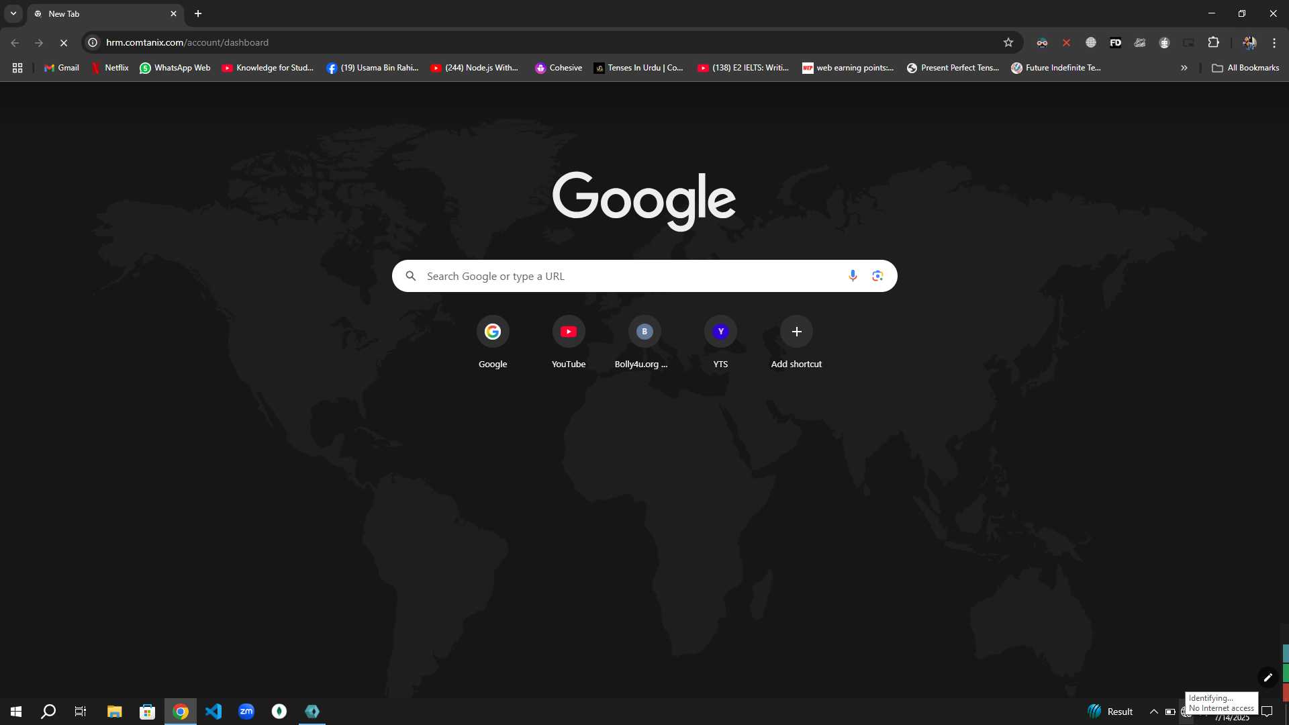Open WhatsApp Web bookmark
Viewport: 1289px width, 725px height.
175,68
